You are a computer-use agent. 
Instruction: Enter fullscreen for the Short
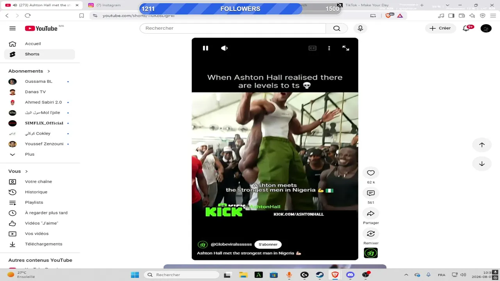346,48
